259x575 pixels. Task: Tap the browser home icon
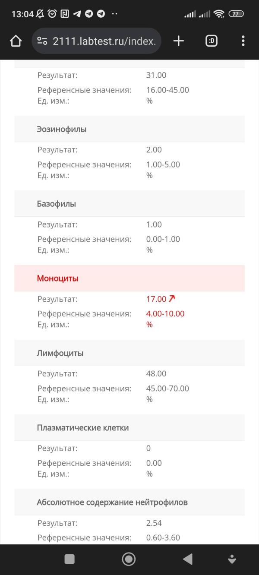point(16,41)
